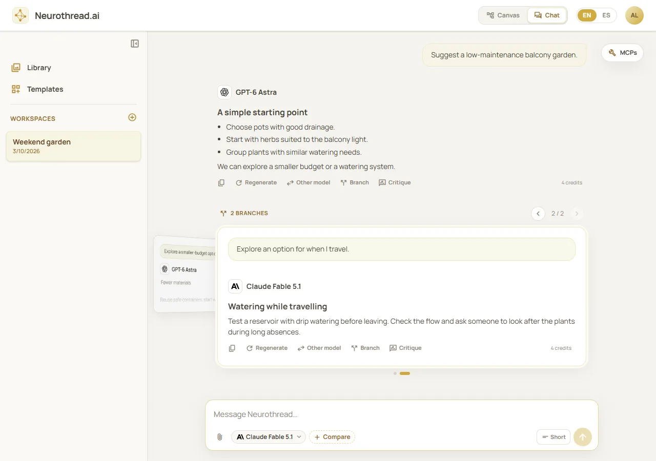Screen dimensions: 656x461
Task: Copy the GPT-6 Astra response
Action: tap(221, 183)
